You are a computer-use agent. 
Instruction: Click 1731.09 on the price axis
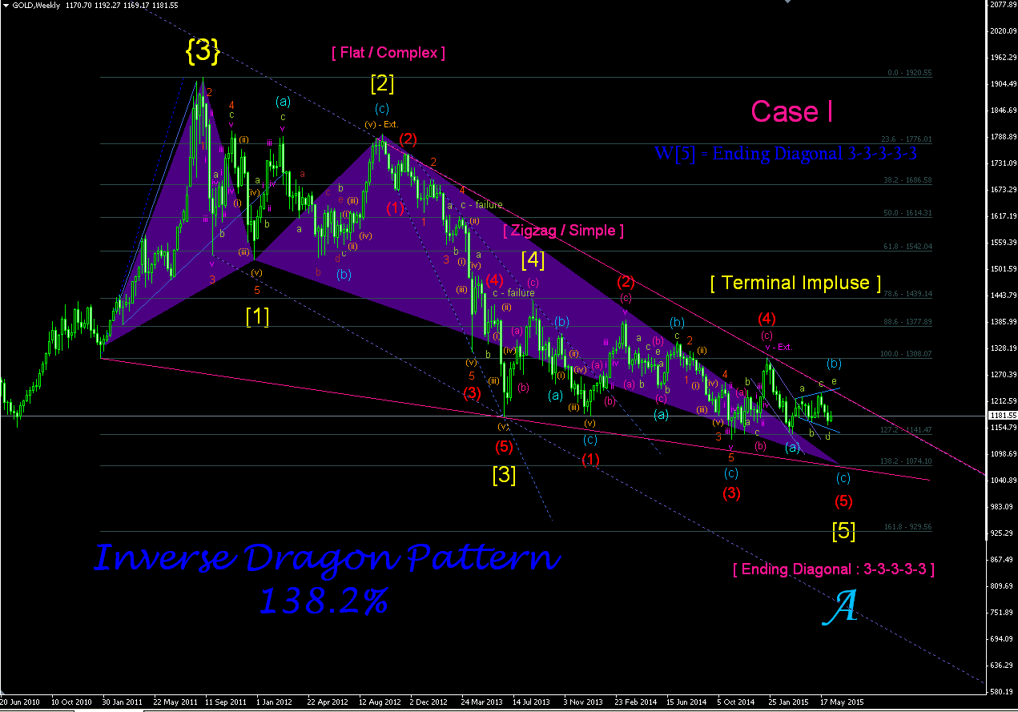(x=1004, y=163)
